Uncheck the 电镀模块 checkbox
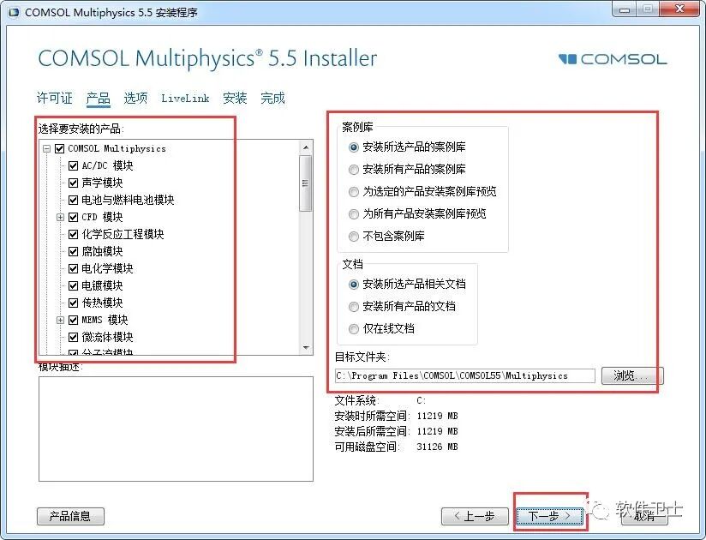 pyautogui.click(x=74, y=285)
